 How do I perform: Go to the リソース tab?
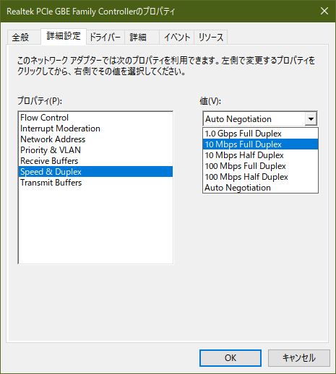click(211, 38)
